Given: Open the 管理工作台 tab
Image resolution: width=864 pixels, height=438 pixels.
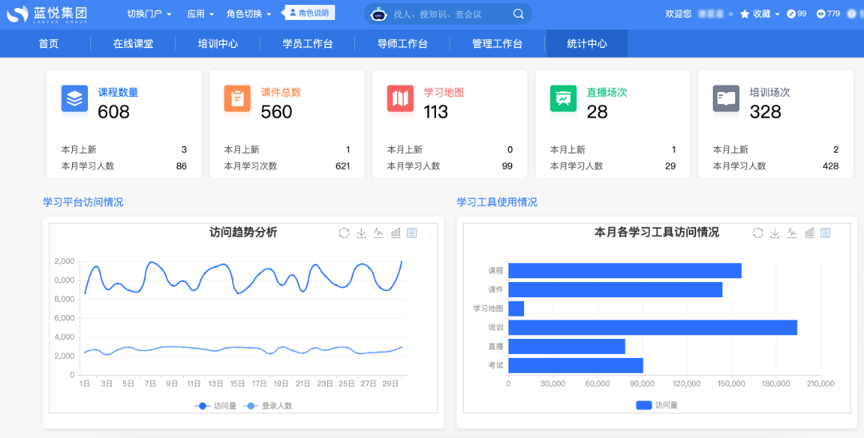Looking at the screenshot, I should pyautogui.click(x=497, y=44).
